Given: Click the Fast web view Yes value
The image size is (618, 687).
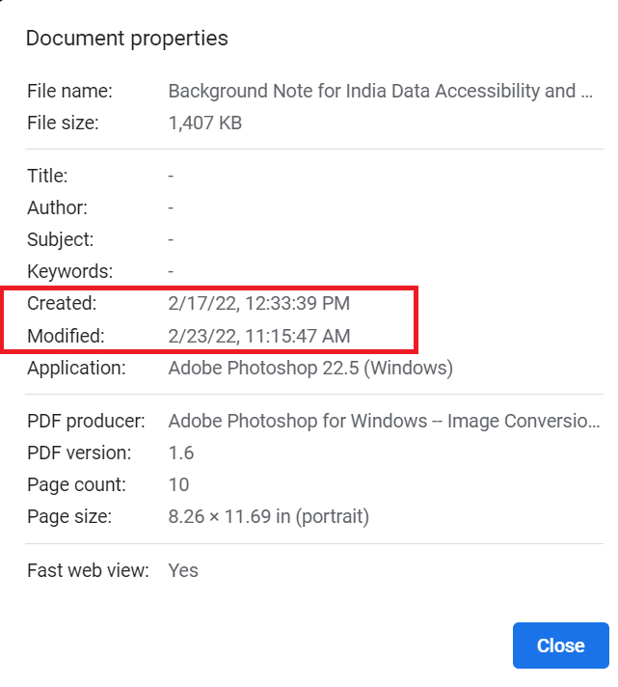Looking at the screenshot, I should [x=183, y=569].
